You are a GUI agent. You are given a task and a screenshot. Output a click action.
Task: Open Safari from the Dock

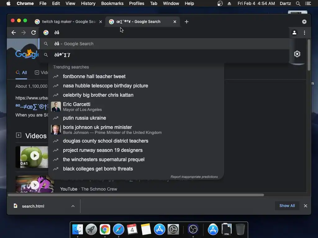point(118,229)
